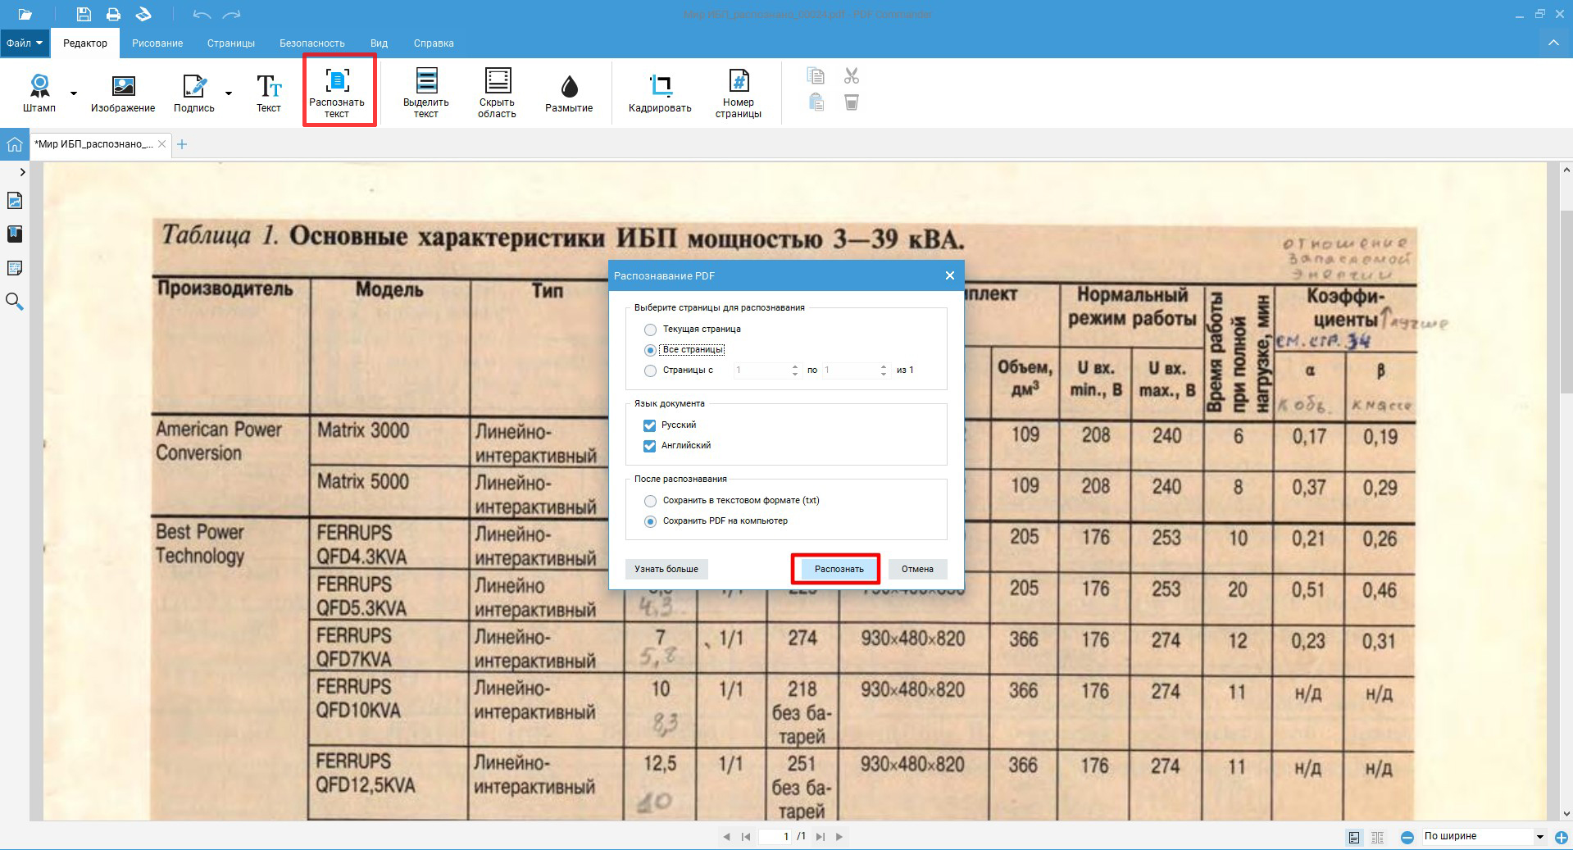Open the Вид tab
This screenshot has height=850, width=1573.
coord(379,43)
